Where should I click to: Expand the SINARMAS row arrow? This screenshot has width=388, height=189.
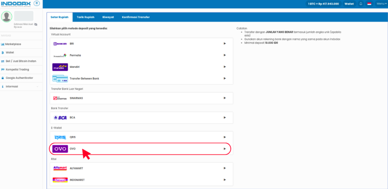tap(225, 98)
